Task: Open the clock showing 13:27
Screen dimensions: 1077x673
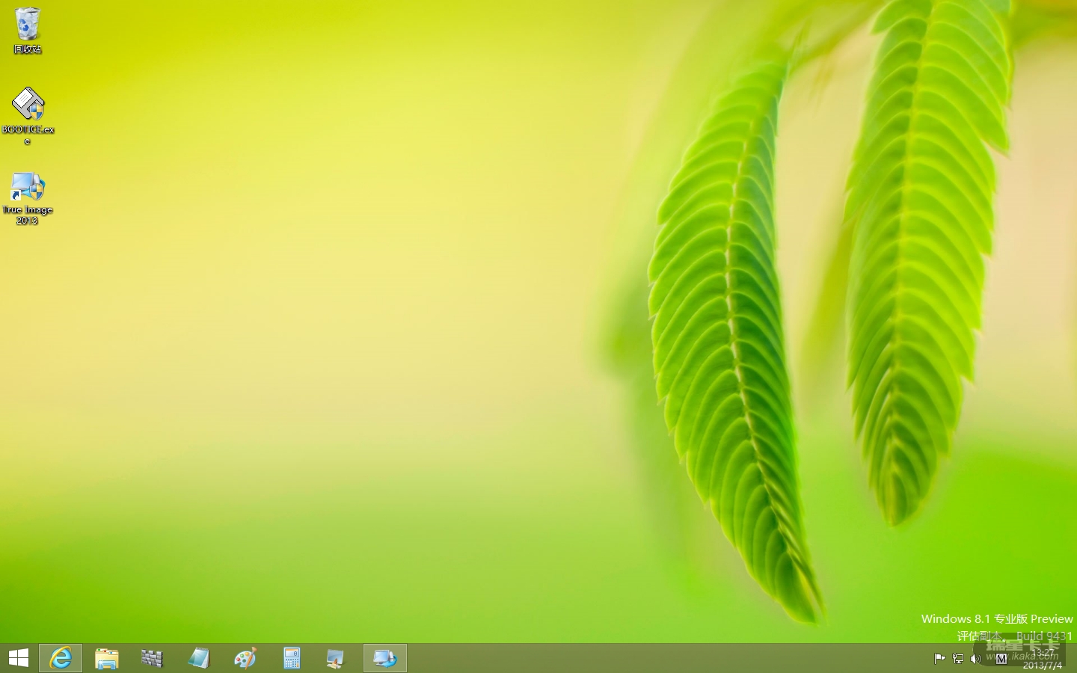Action: coord(1043,653)
